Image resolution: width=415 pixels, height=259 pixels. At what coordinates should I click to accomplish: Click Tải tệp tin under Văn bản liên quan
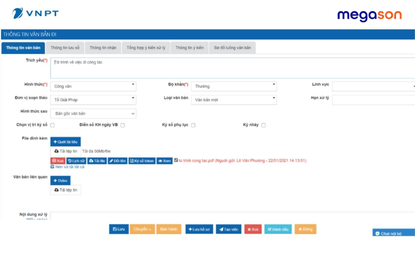pos(66,190)
